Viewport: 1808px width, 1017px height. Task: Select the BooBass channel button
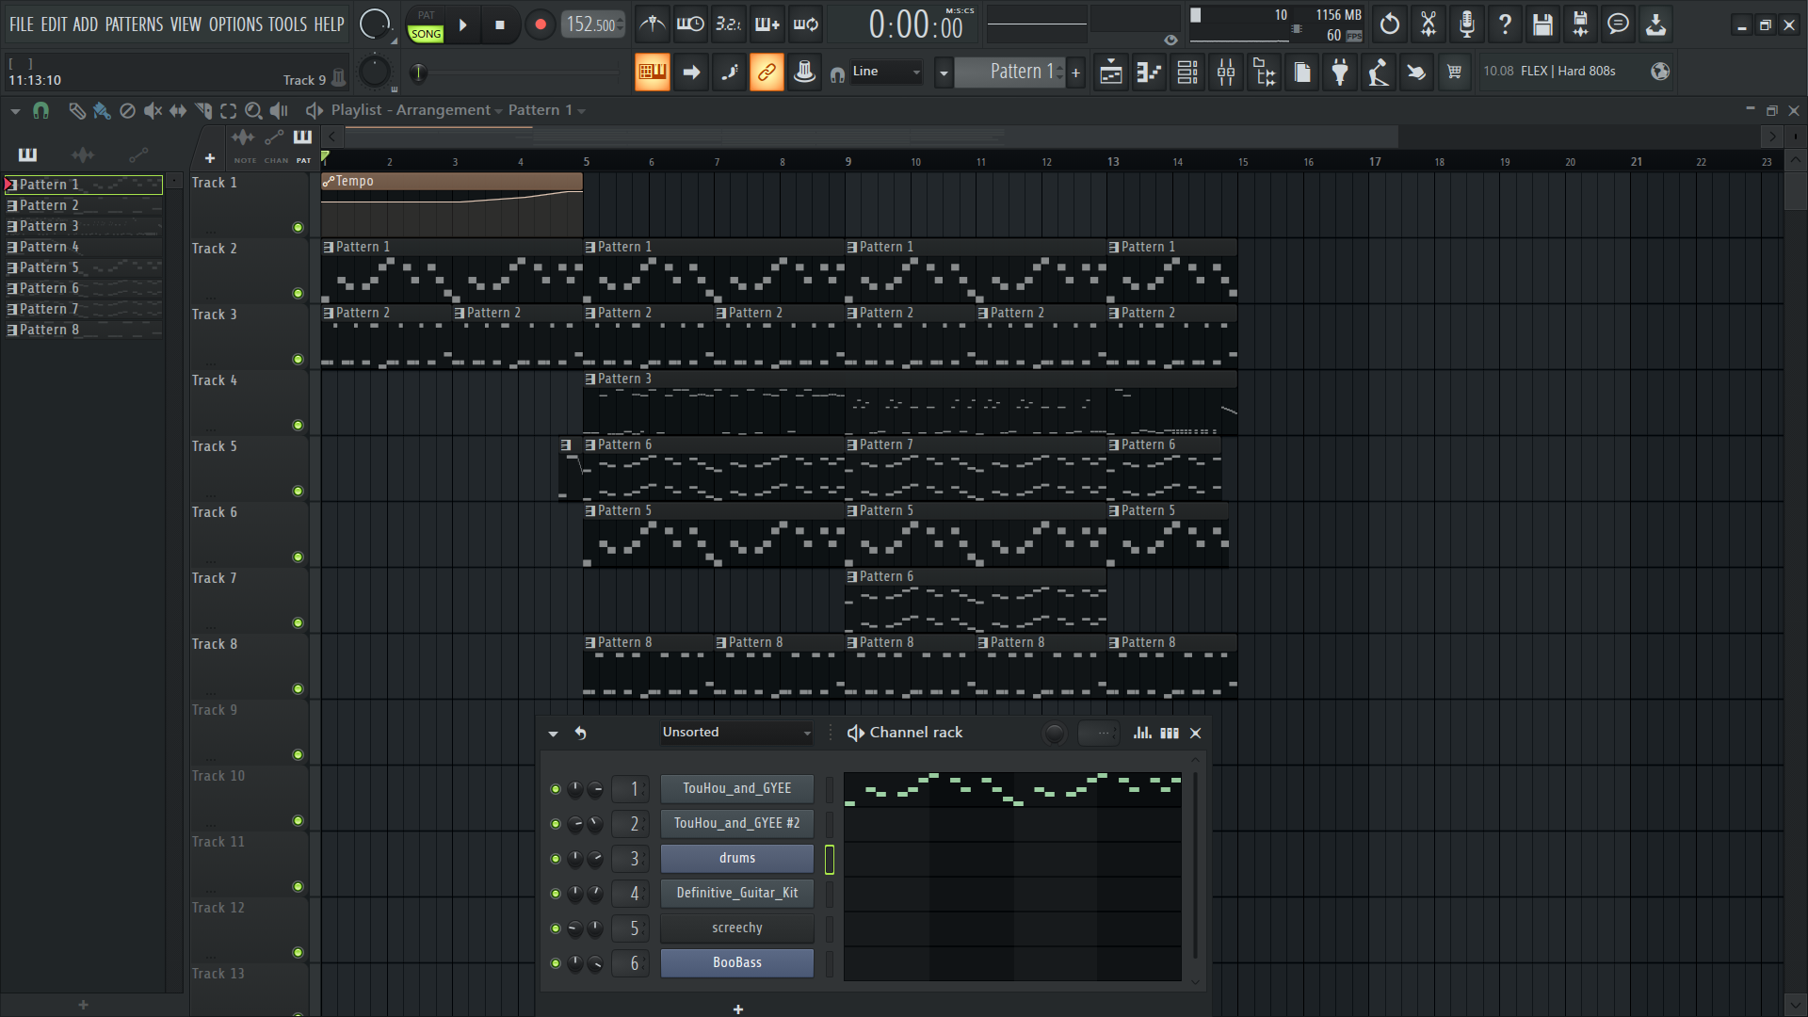[736, 962]
